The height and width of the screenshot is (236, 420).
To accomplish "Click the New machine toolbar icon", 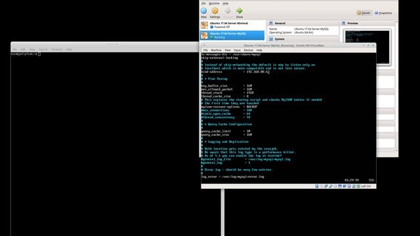I will click(x=204, y=11).
